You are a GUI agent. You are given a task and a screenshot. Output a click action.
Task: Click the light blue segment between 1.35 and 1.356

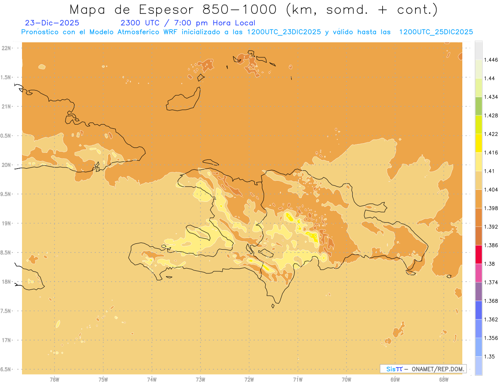(x=478, y=347)
